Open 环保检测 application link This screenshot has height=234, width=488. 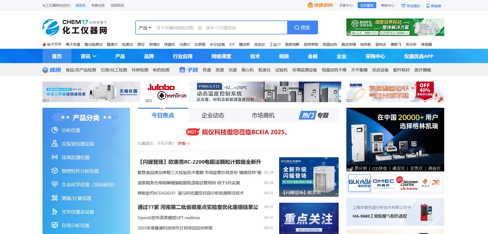140,70
